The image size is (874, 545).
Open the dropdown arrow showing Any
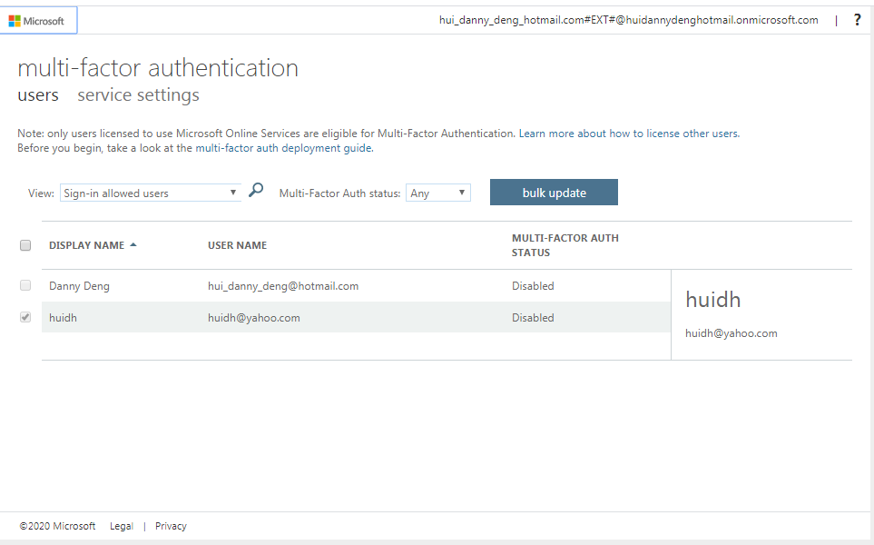[x=462, y=192]
